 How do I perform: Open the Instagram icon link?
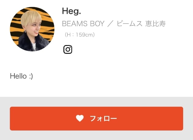click(68, 49)
